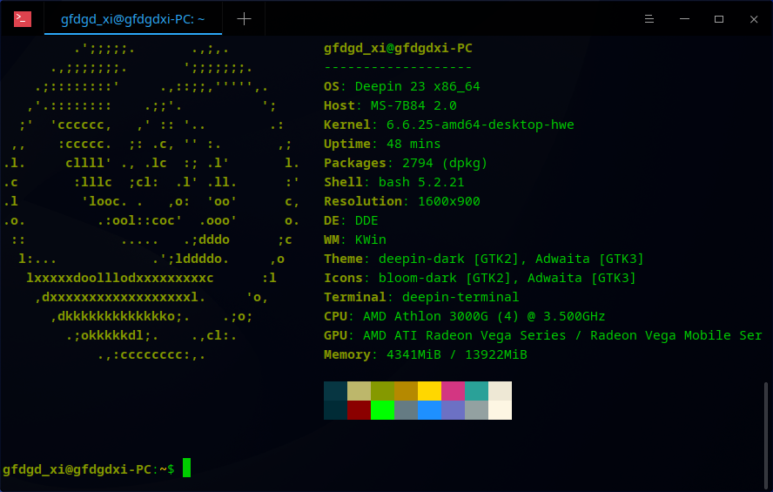
Task: Select the gfdgd_xi@gfdgdxi-PC tab
Action: [x=132, y=19]
